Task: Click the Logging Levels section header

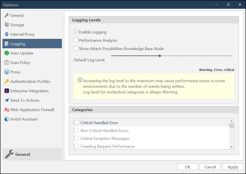Action: pyautogui.click(x=154, y=20)
